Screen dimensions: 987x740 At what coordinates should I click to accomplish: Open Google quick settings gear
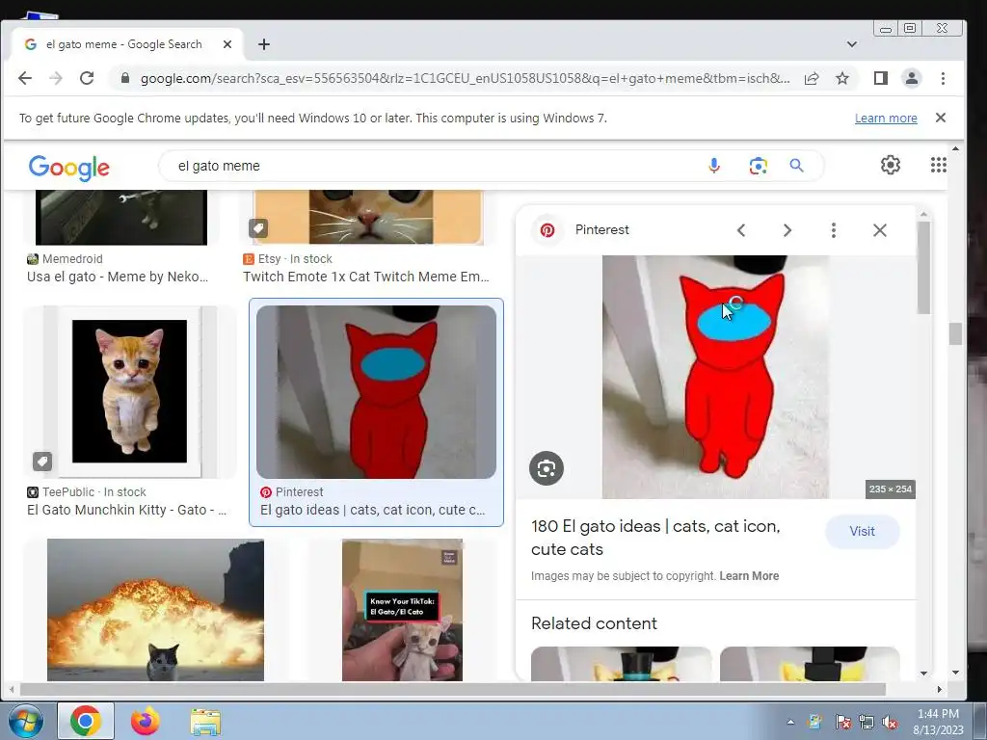(890, 165)
